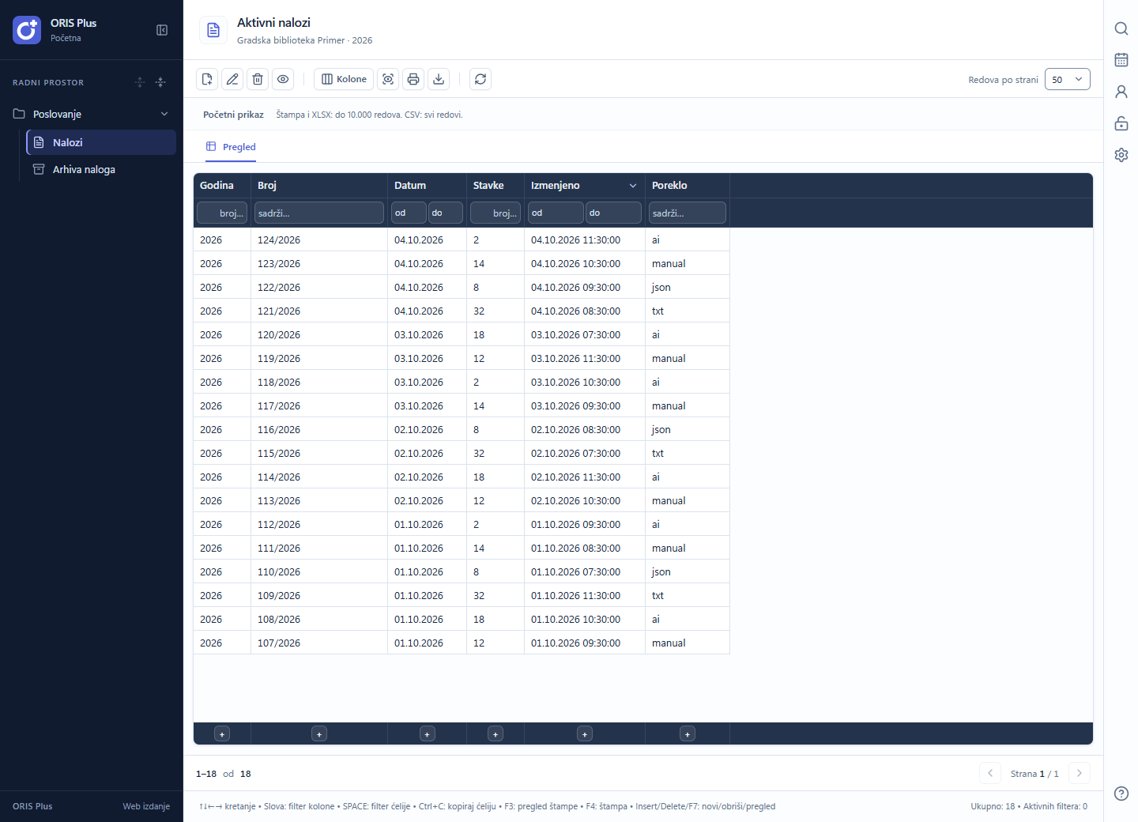The width and height of the screenshot is (1138, 822).
Task: Click the plus button under Poreklo column
Action: pos(688,734)
